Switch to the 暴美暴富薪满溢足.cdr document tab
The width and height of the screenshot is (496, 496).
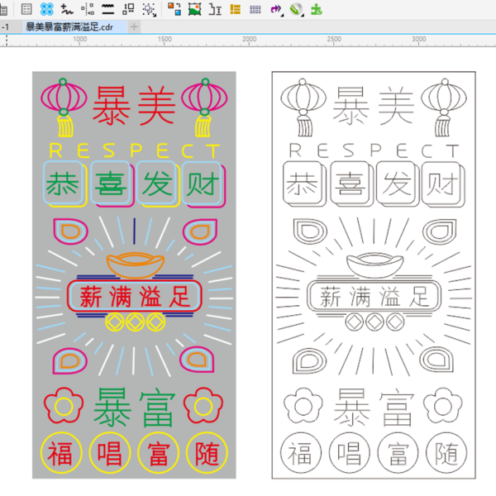[x=69, y=27]
